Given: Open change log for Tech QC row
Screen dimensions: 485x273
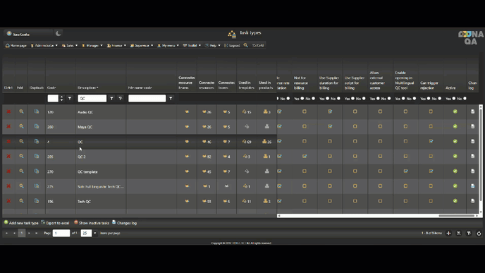Looking at the screenshot, I should 472,201.
